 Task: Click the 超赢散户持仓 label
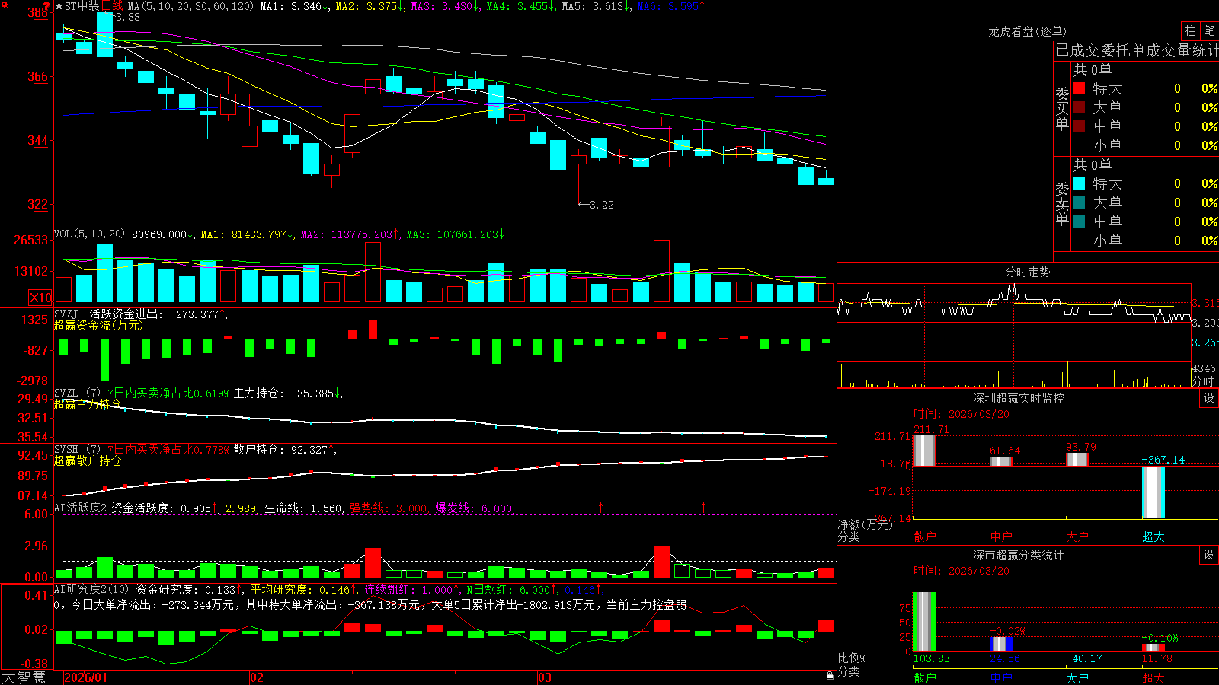point(88,461)
